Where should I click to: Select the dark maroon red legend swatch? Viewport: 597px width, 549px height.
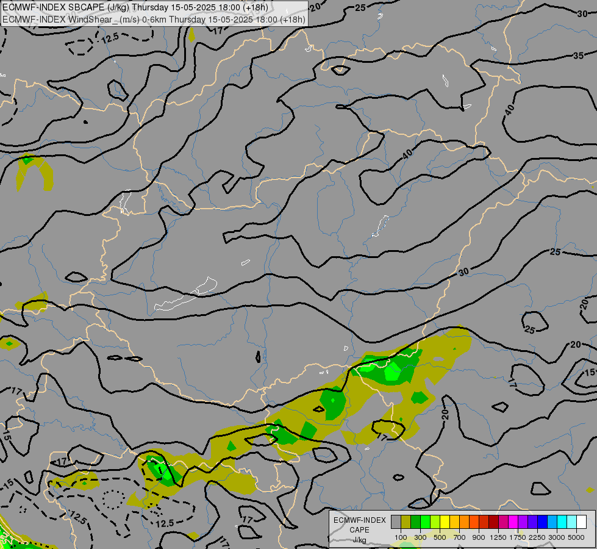(493, 522)
